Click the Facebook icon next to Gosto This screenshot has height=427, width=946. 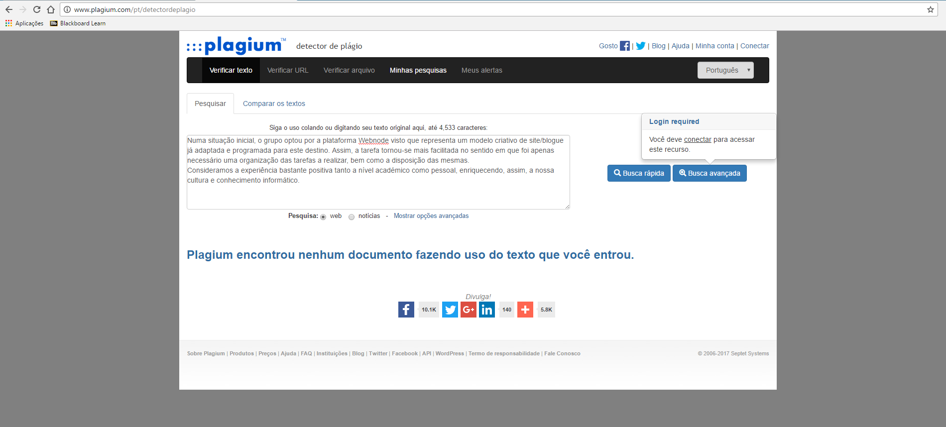tap(624, 46)
